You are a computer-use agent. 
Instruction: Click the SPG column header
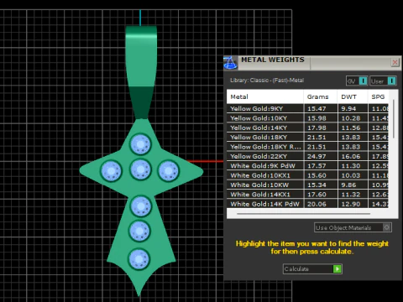[x=379, y=96]
